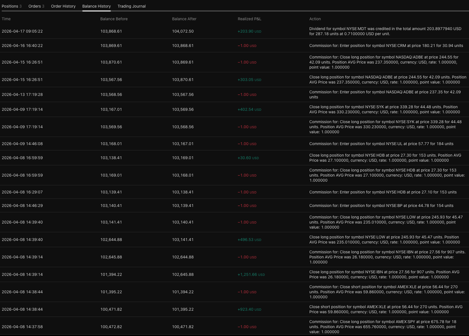The width and height of the screenshot is (469, 336).
Task: Click the NYSE:HDB enter position commission text
Action: 383,192
